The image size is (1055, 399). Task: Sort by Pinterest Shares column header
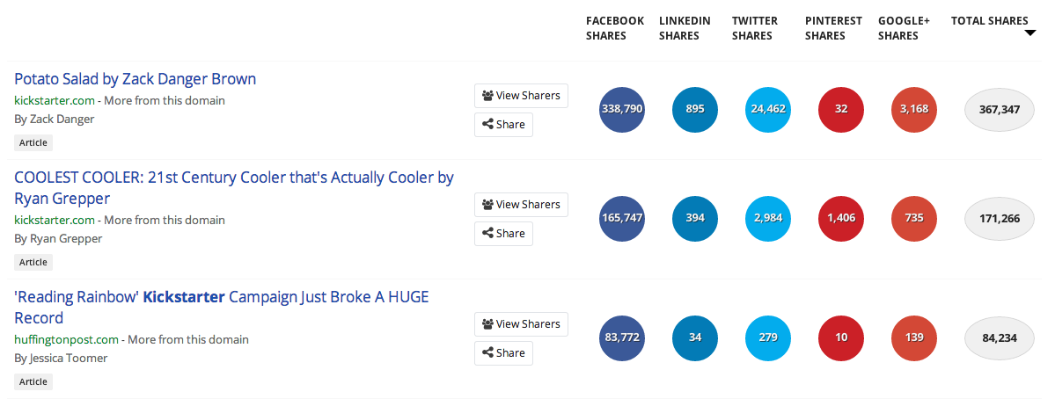[x=833, y=28]
